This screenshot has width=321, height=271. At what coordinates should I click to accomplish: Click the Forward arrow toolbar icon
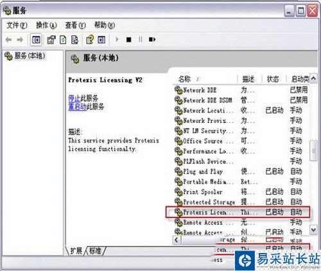[20, 40]
